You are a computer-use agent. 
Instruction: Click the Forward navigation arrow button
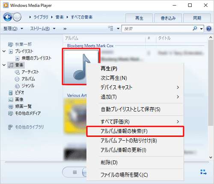[17, 17]
